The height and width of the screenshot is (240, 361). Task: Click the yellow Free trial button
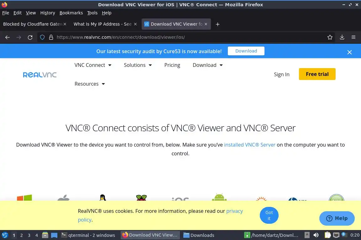pyautogui.click(x=317, y=74)
